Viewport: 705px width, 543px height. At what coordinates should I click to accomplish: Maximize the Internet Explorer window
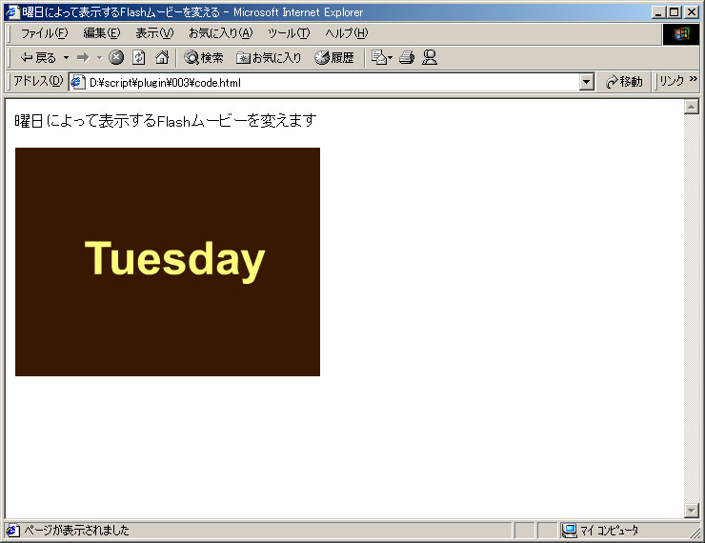point(675,12)
